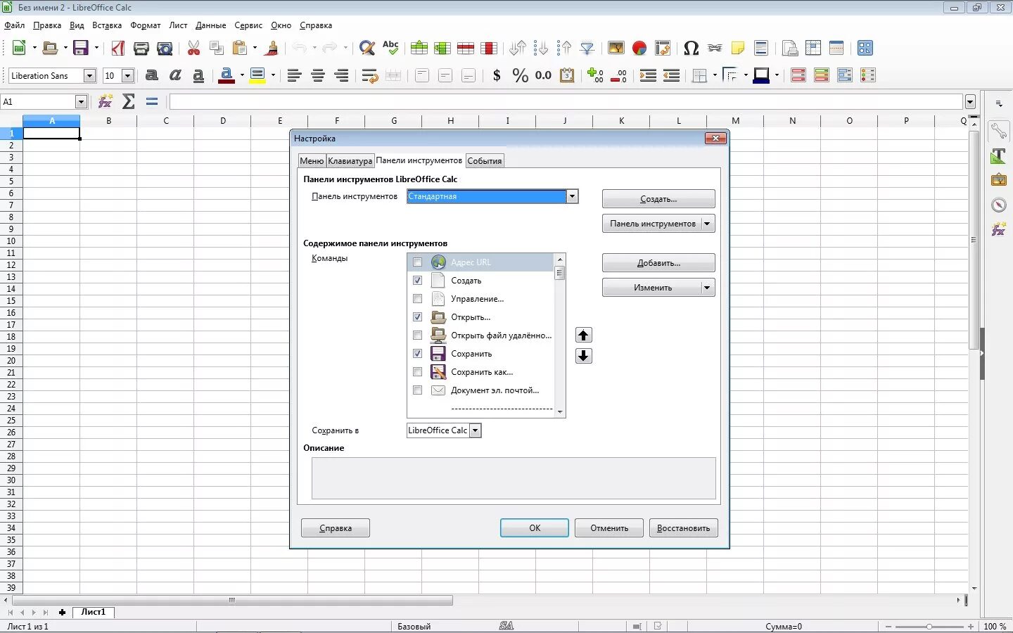Move selected command down with arrow
This screenshot has height=633, width=1013.
(x=583, y=356)
